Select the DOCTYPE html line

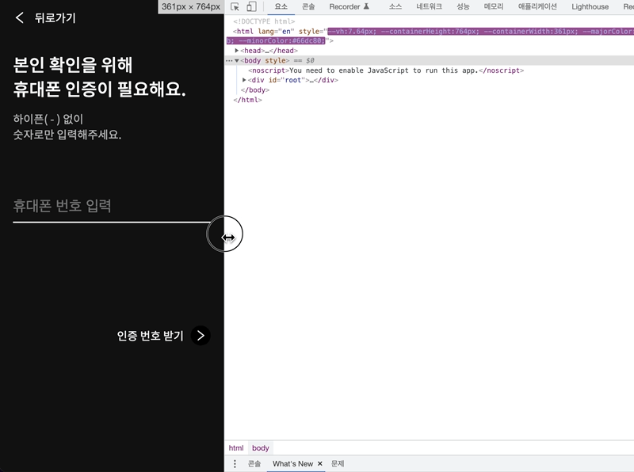(x=264, y=21)
